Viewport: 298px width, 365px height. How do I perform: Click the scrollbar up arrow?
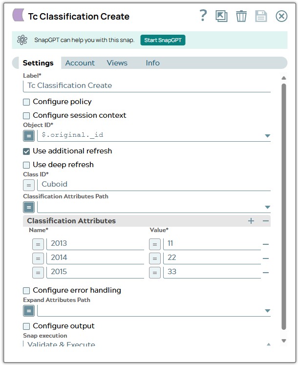283,78
